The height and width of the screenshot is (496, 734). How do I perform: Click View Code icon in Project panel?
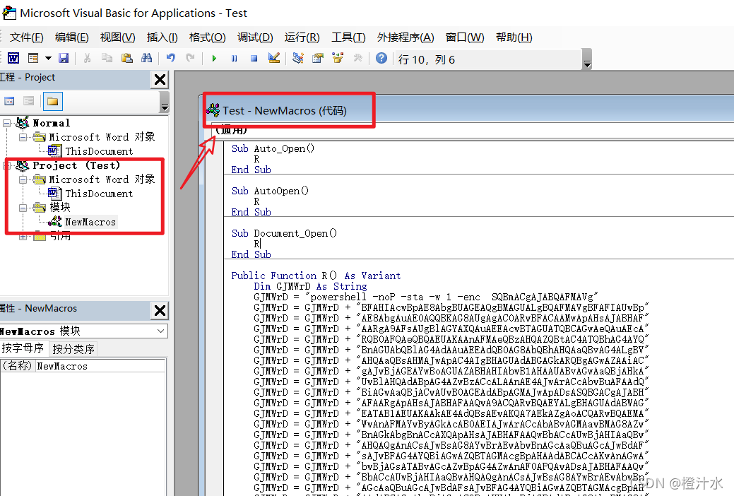(9, 101)
